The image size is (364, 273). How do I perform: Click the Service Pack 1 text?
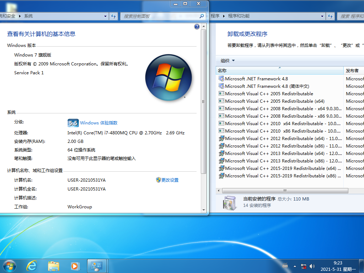(29, 73)
